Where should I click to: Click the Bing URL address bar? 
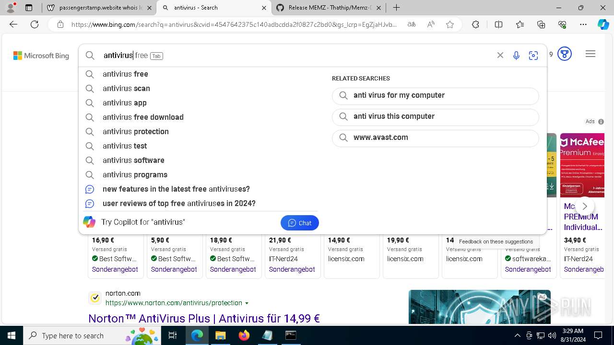[x=234, y=24]
